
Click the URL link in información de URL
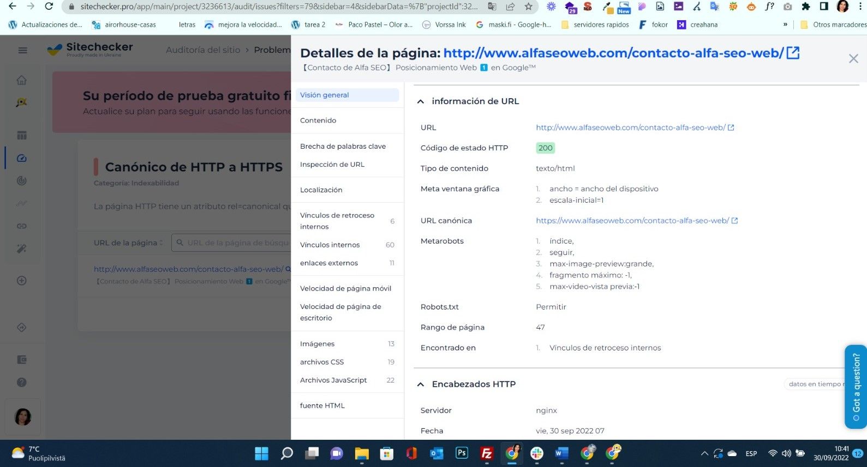coord(630,128)
